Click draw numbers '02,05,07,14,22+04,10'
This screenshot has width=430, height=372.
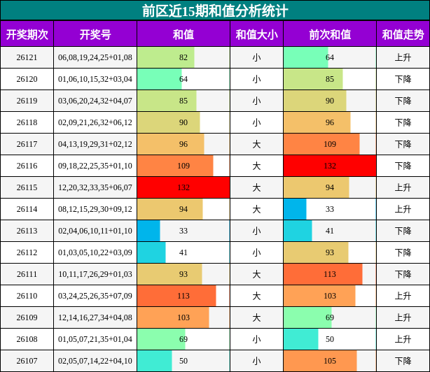pyautogui.click(x=95, y=361)
